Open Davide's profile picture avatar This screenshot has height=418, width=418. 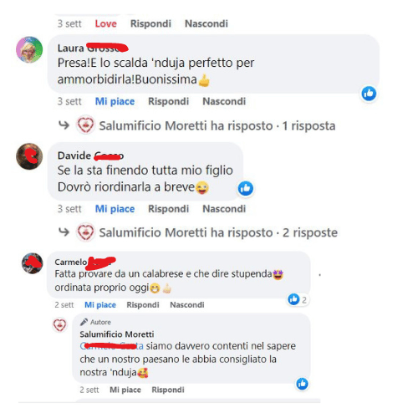coord(29,156)
